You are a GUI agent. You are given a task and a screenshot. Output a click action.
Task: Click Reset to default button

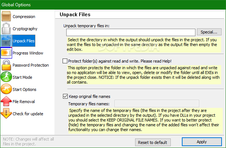(x=153, y=142)
